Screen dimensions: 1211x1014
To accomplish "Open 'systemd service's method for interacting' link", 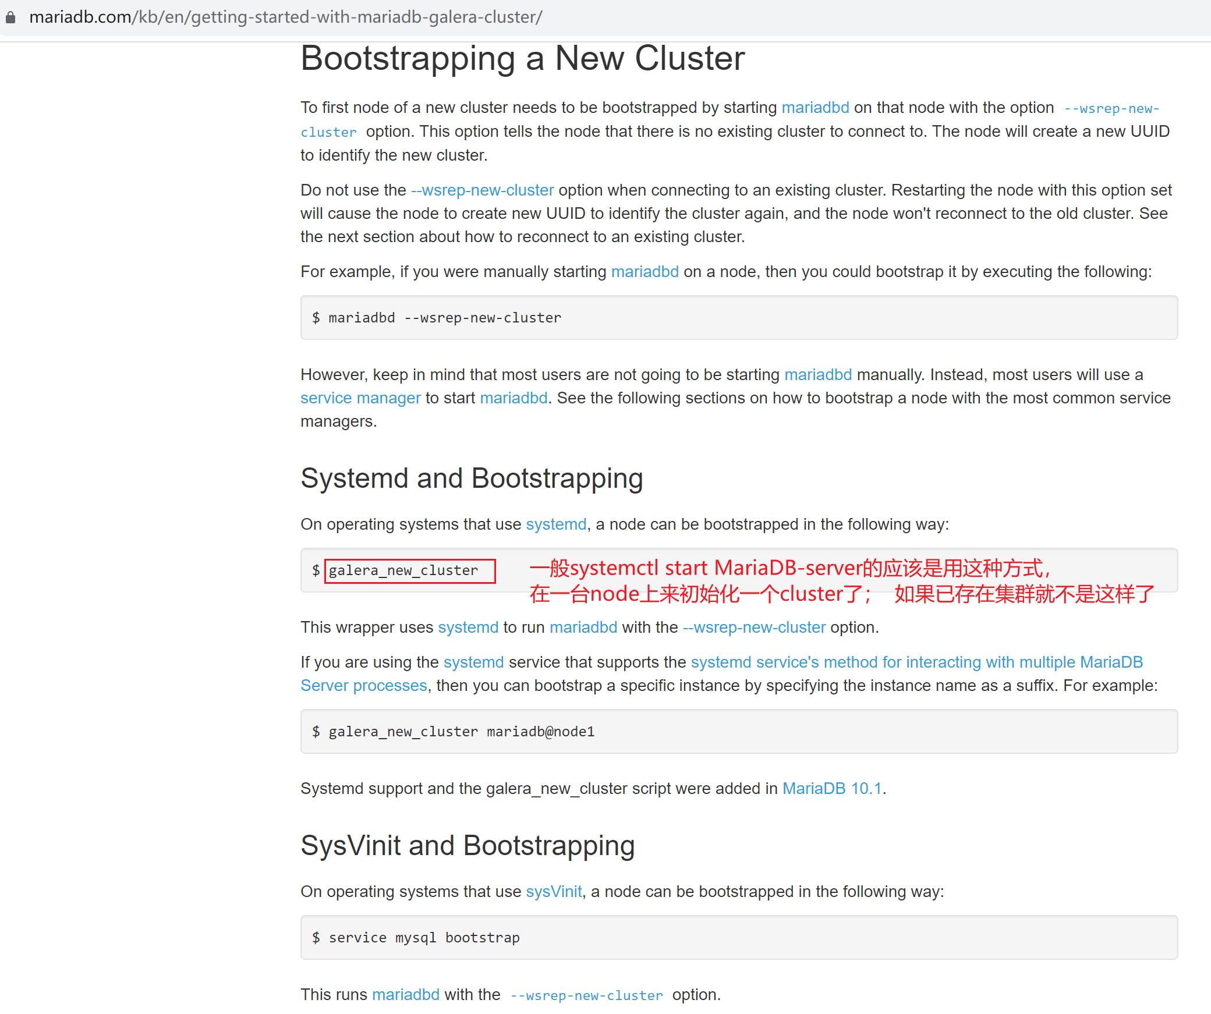I will [916, 662].
